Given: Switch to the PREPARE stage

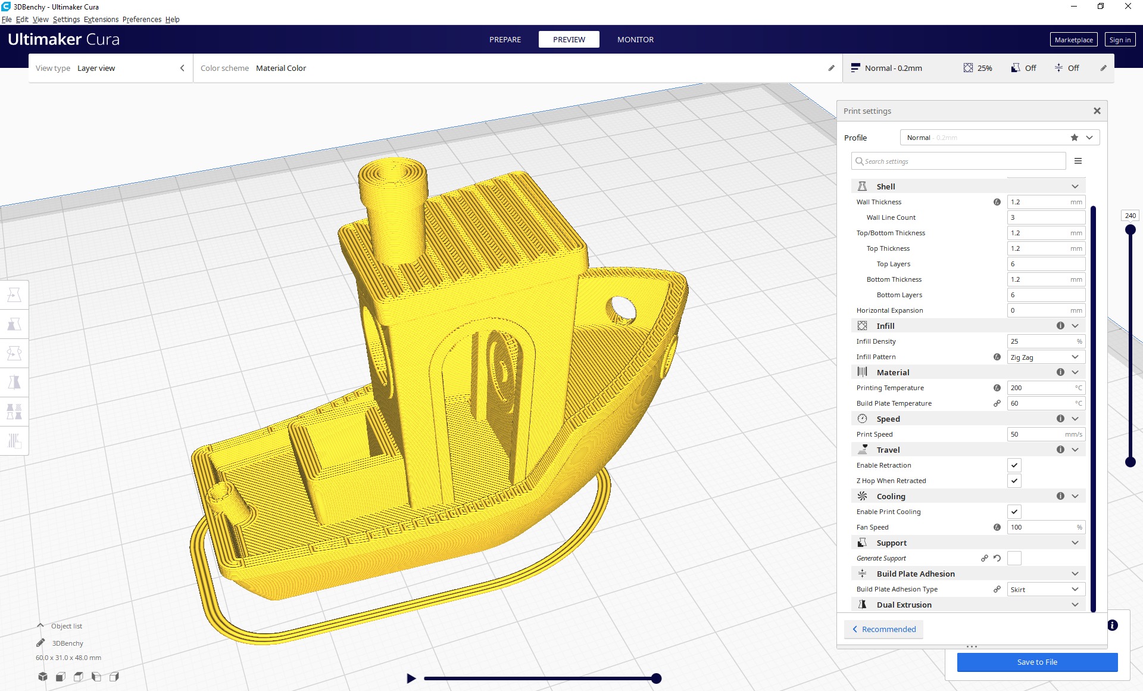Looking at the screenshot, I should [505, 39].
